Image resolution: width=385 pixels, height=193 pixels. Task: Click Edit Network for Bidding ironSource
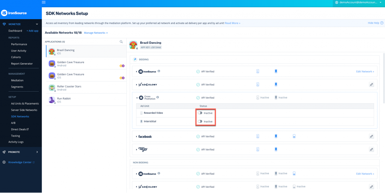click(x=365, y=72)
